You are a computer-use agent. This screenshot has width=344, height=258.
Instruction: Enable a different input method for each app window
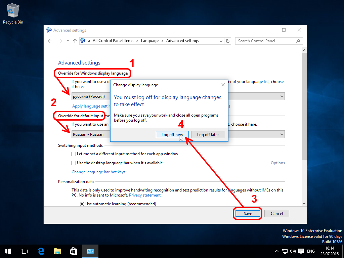click(73, 154)
